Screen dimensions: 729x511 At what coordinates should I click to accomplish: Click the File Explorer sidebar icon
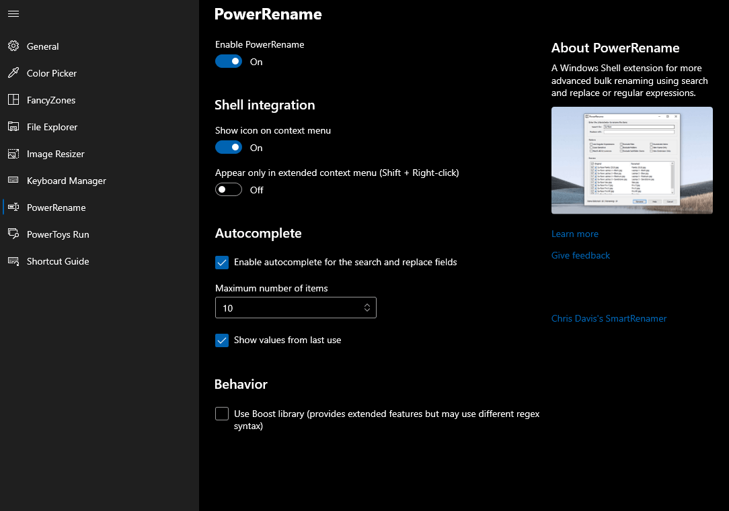13,126
